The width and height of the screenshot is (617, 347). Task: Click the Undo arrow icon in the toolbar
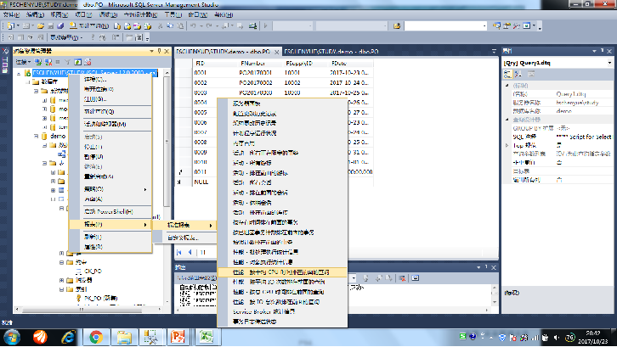(x=193, y=26)
